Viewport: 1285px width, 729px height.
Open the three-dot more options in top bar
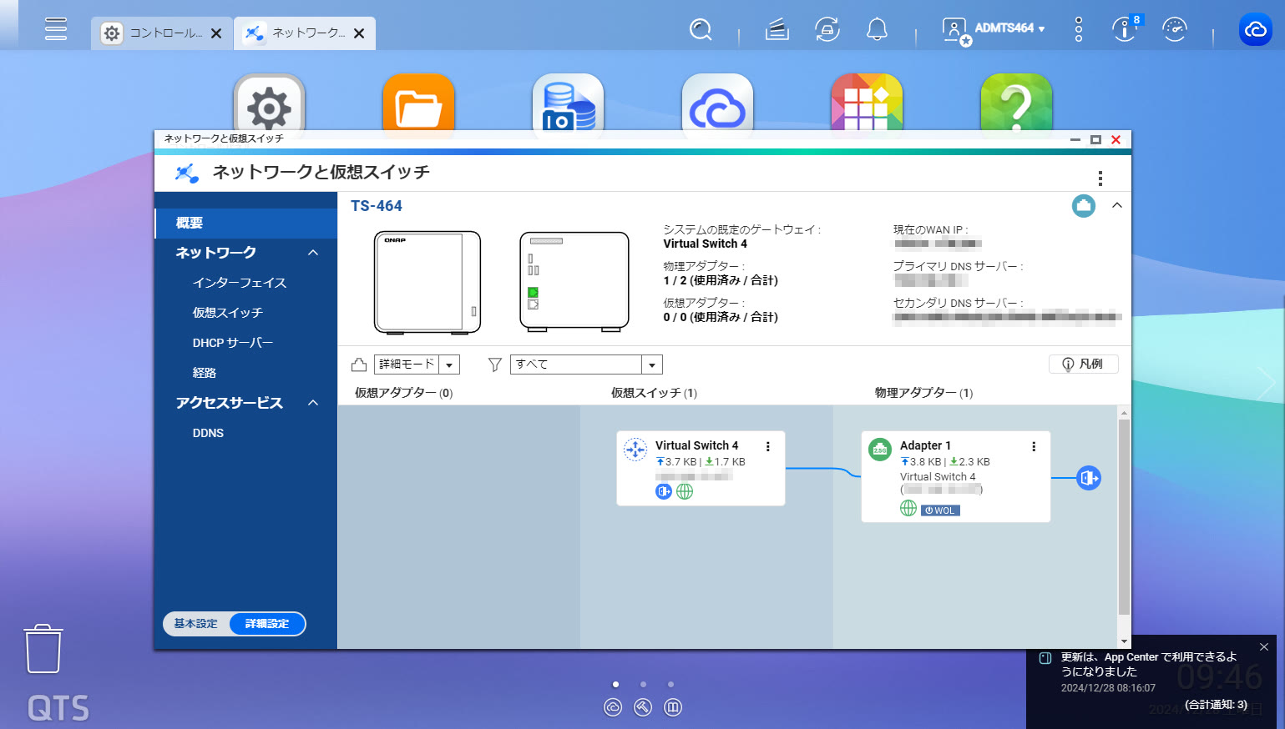pos(1079,29)
